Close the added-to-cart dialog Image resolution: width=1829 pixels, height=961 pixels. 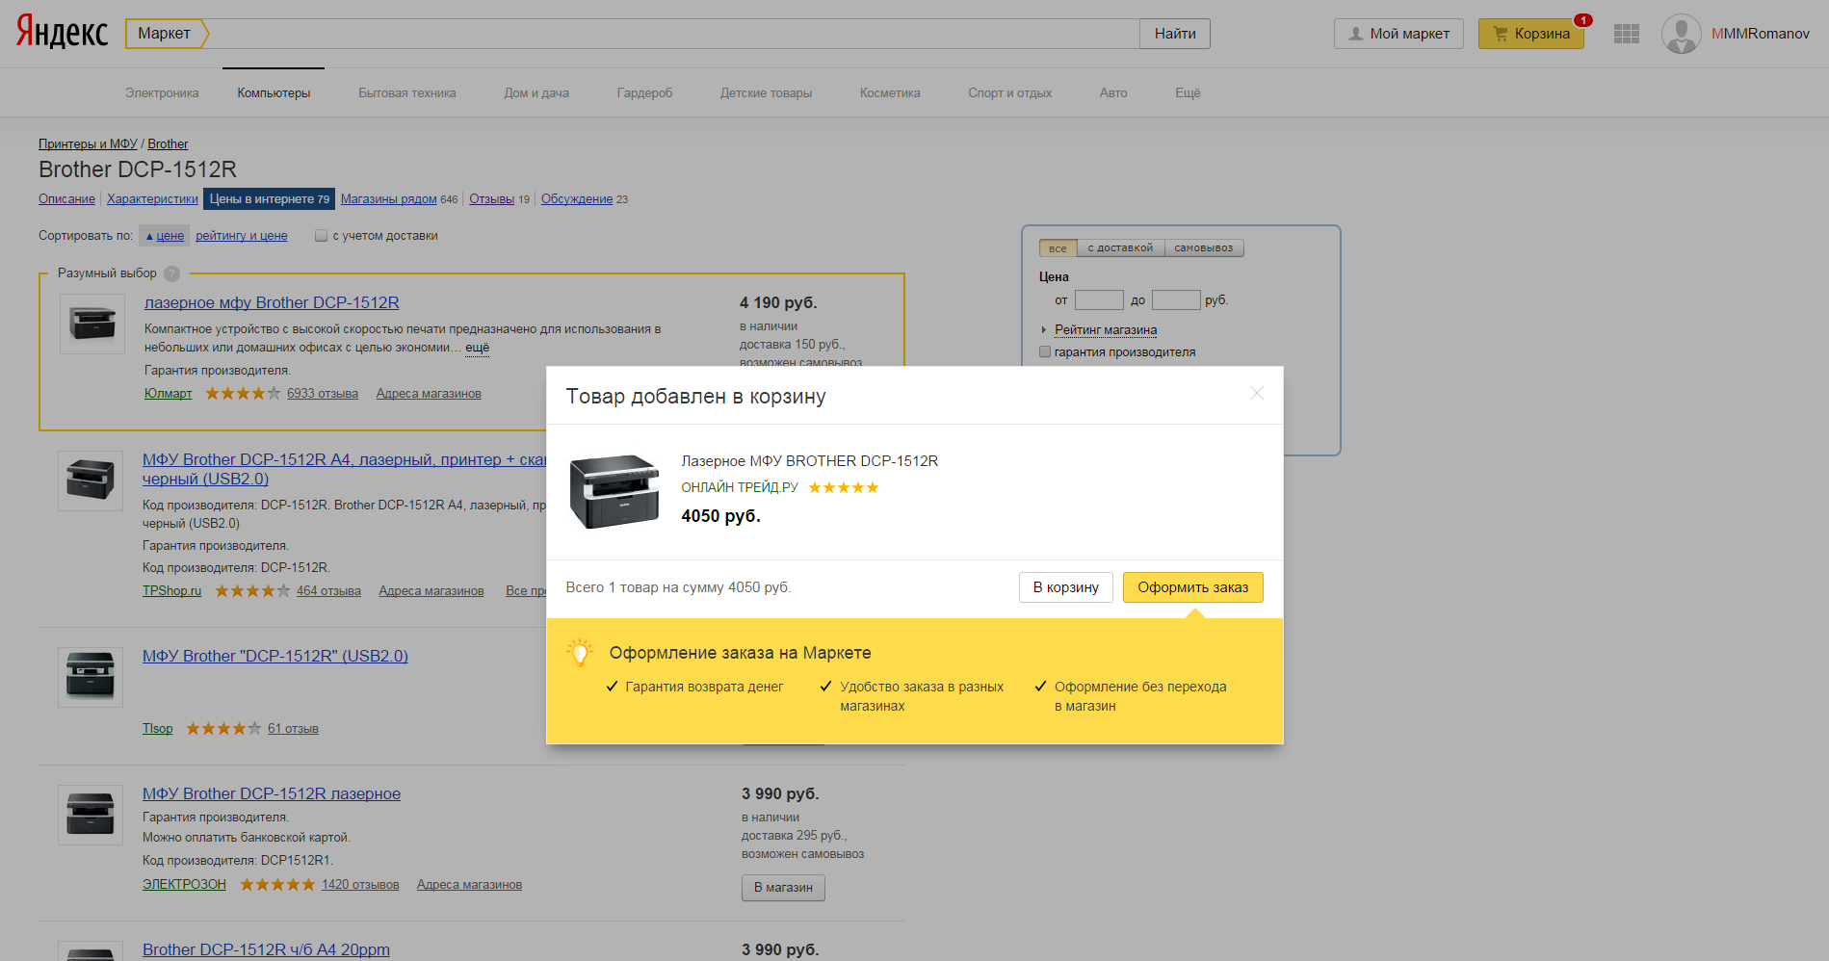(x=1256, y=393)
